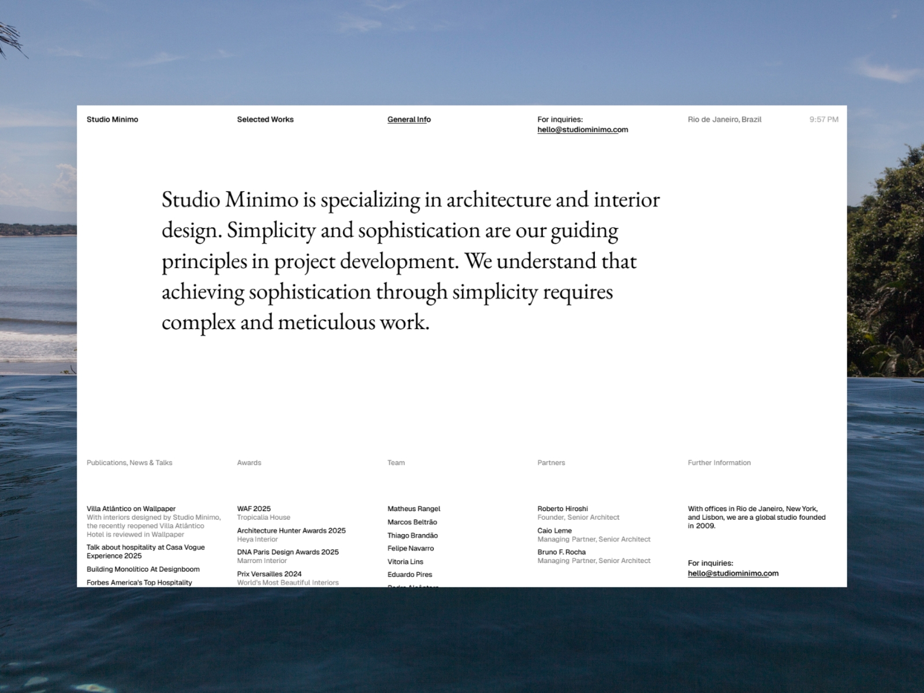Select team member Matheus Rangel
The height and width of the screenshot is (693, 924).
(413, 509)
